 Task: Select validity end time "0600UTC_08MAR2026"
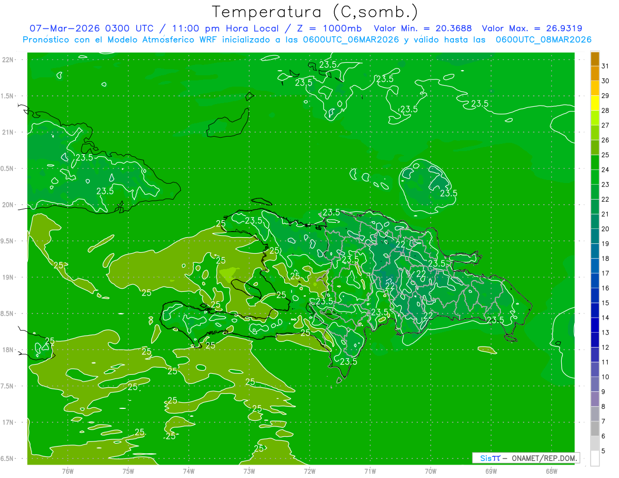click(543, 40)
